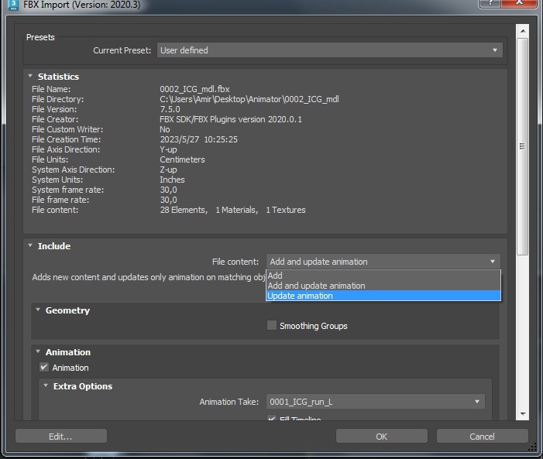Select 'Update animation' highlighted option
Image resolution: width=543 pixels, height=459 pixels.
(x=383, y=296)
